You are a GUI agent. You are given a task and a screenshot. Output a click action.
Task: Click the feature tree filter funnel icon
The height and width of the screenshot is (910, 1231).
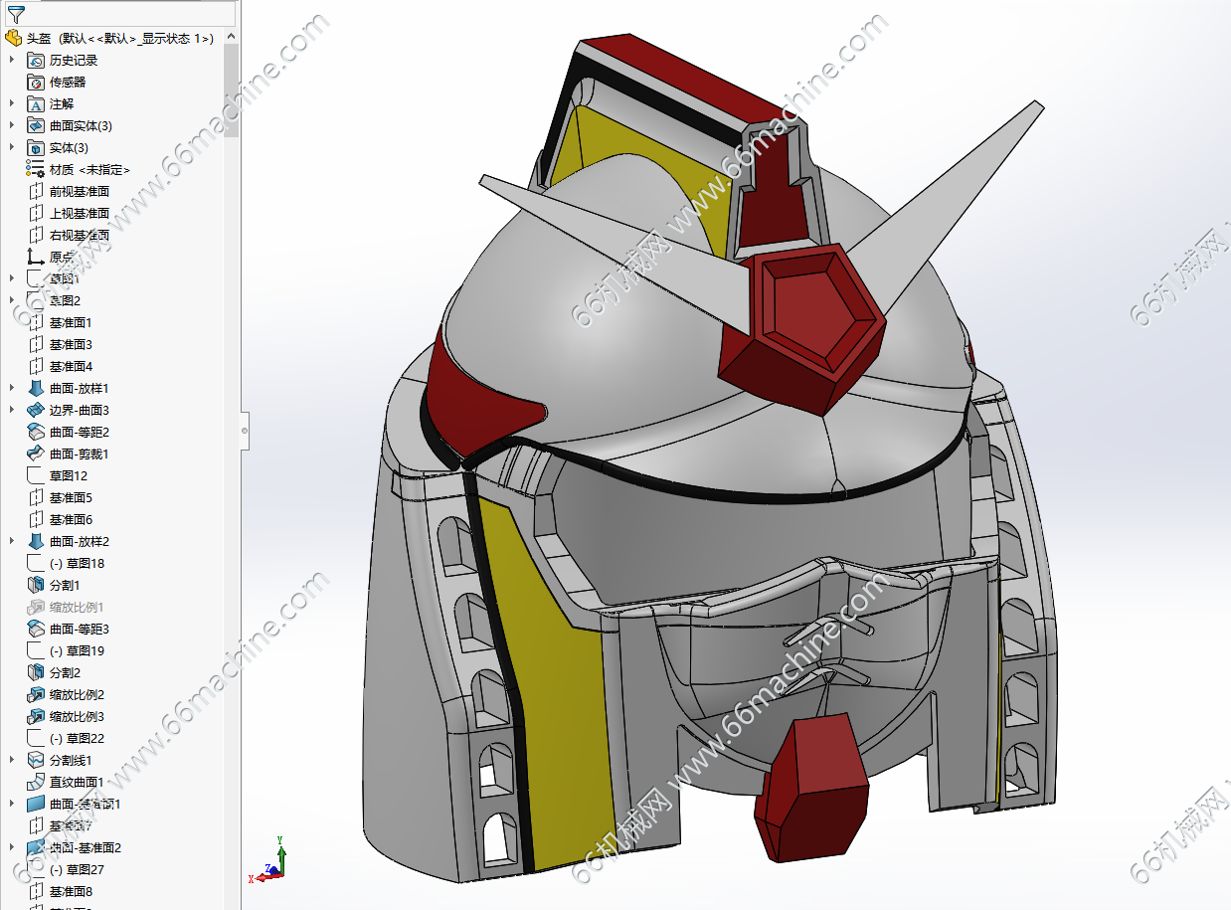(15, 13)
